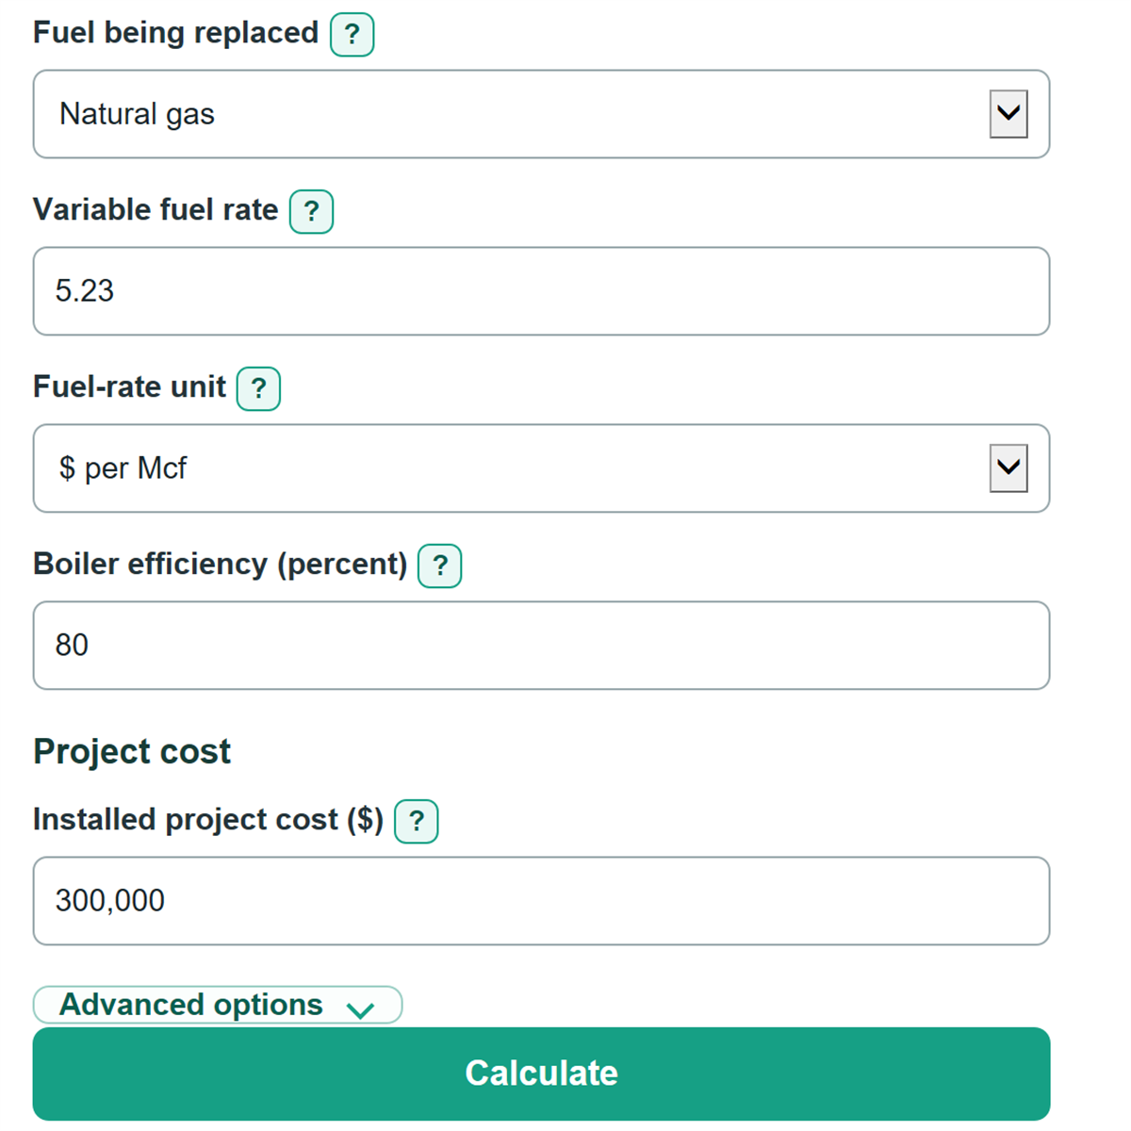The image size is (1131, 1131).
Task: Open help for Fuel being replaced
Action: [x=352, y=35]
